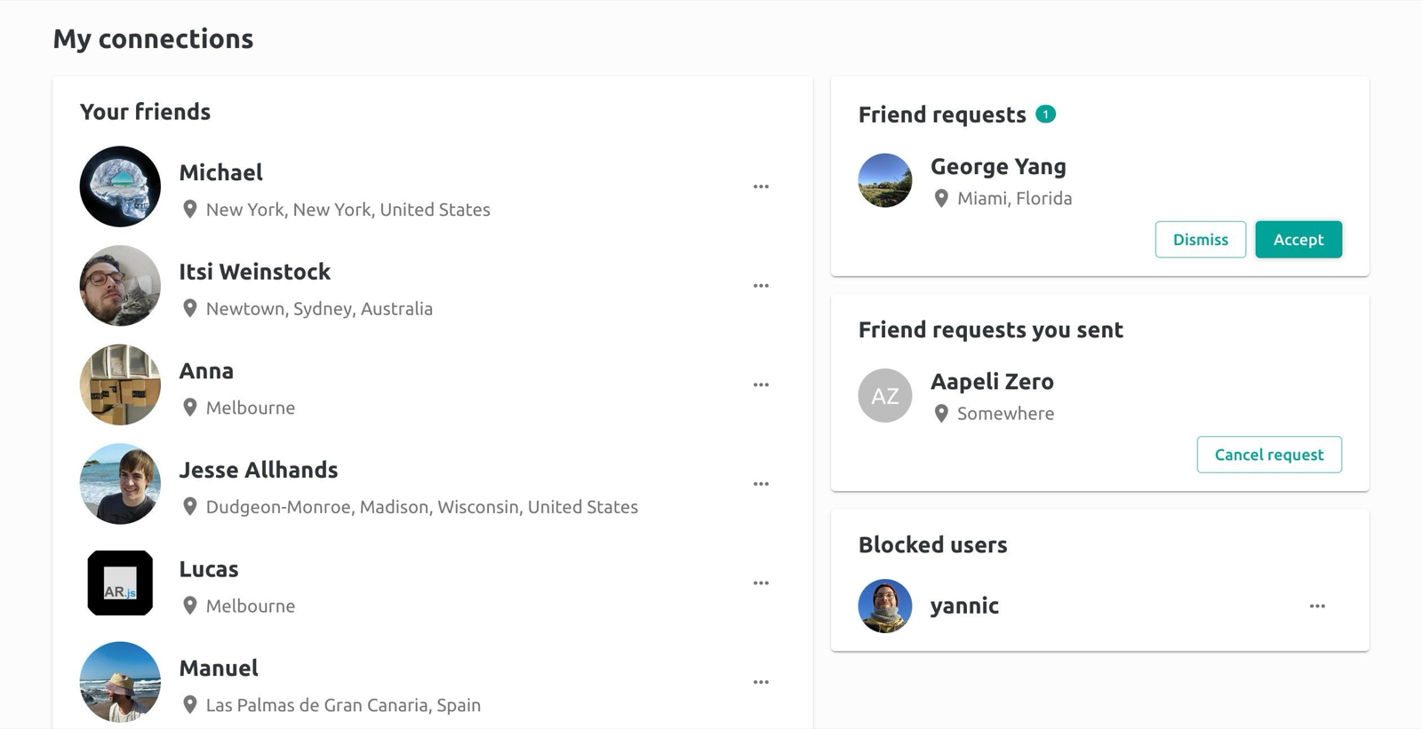Image resolution: width=1422 pixels, height=729 pixels.
Task: Open Anna's profile name link
Action: click(x=206, y=370)
